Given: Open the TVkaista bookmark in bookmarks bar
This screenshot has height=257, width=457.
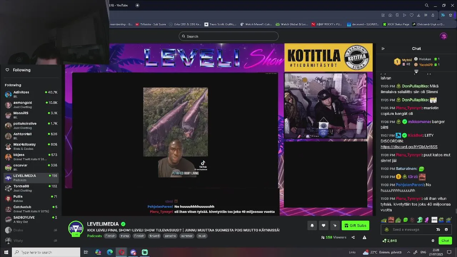Looking at the screenshot, I should coord(150,24).
